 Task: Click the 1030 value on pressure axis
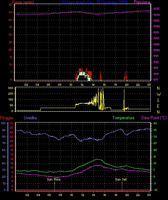tap(156, 15)
